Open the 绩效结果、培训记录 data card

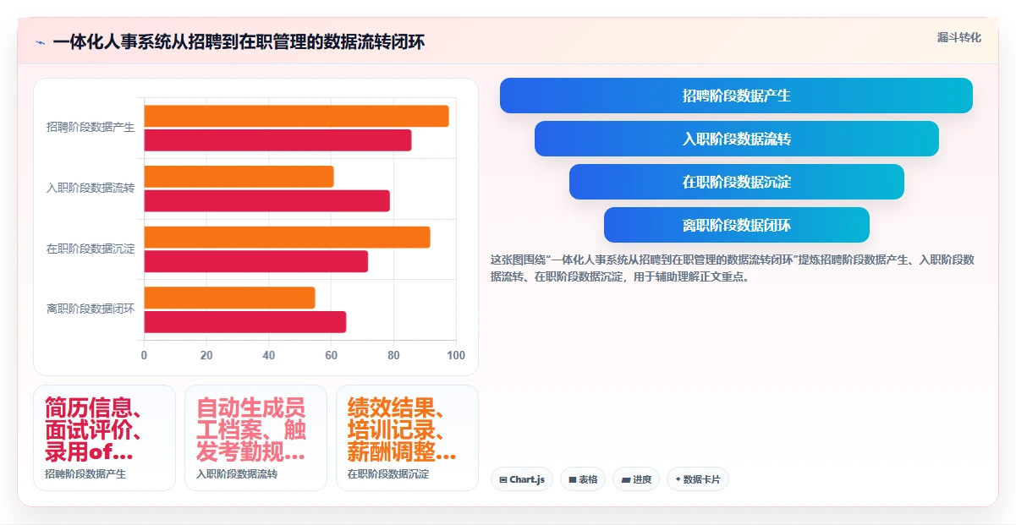coord(407,438)
